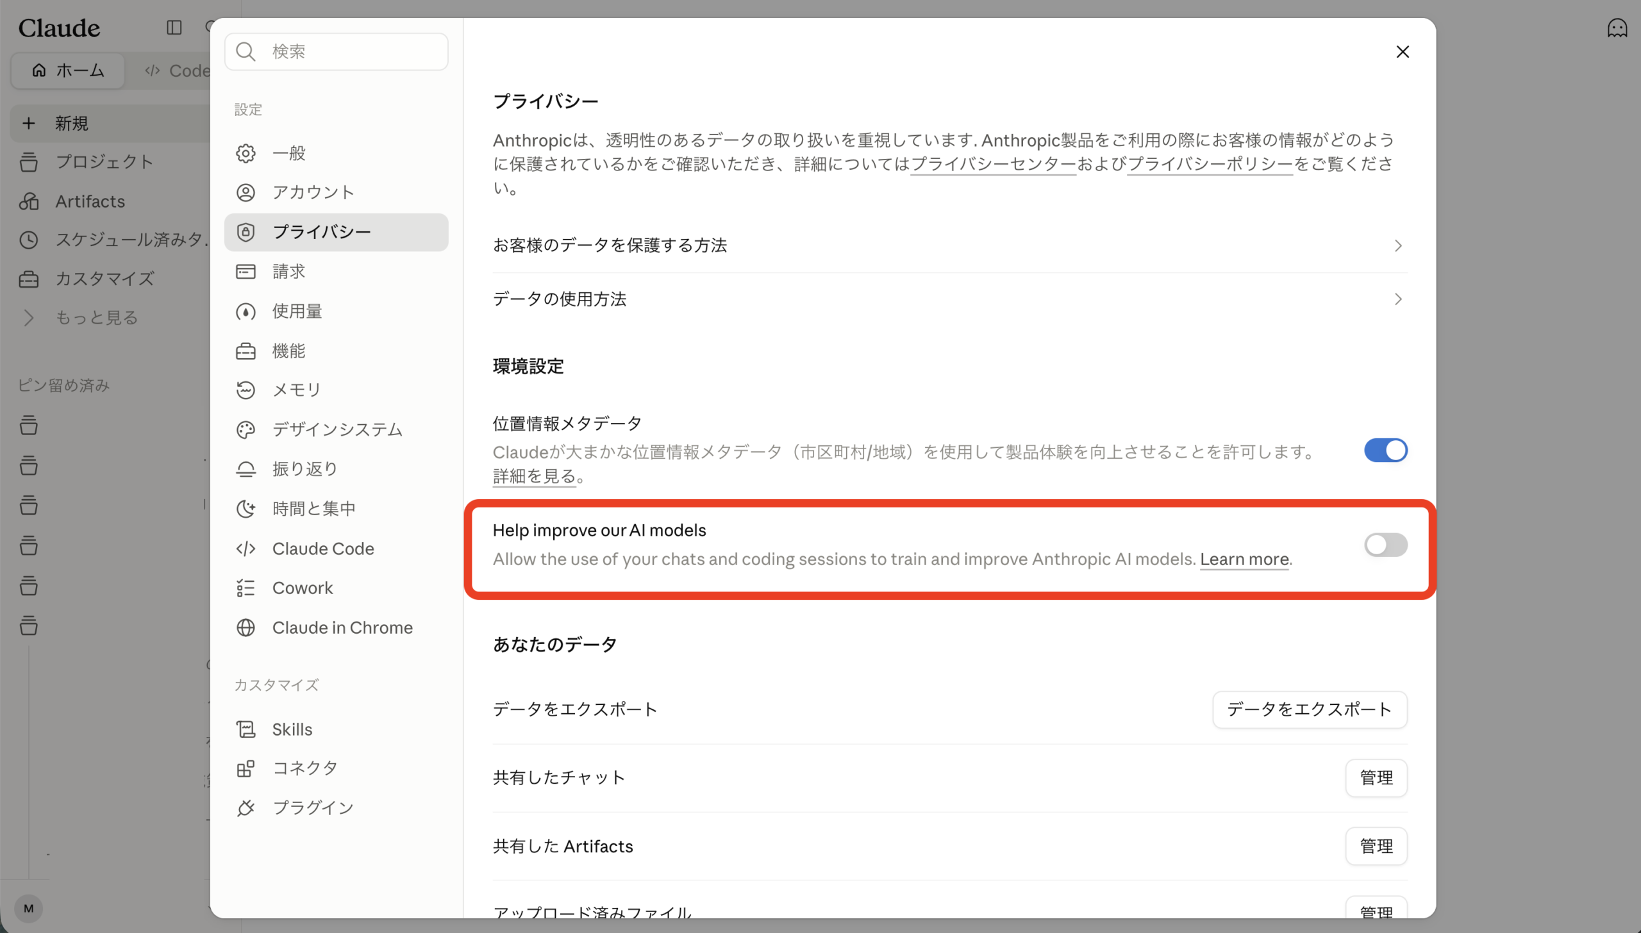Screen dimensions: 1641x933
Task: Toggle the main sidebar panel icon
Action: [174, 28]
